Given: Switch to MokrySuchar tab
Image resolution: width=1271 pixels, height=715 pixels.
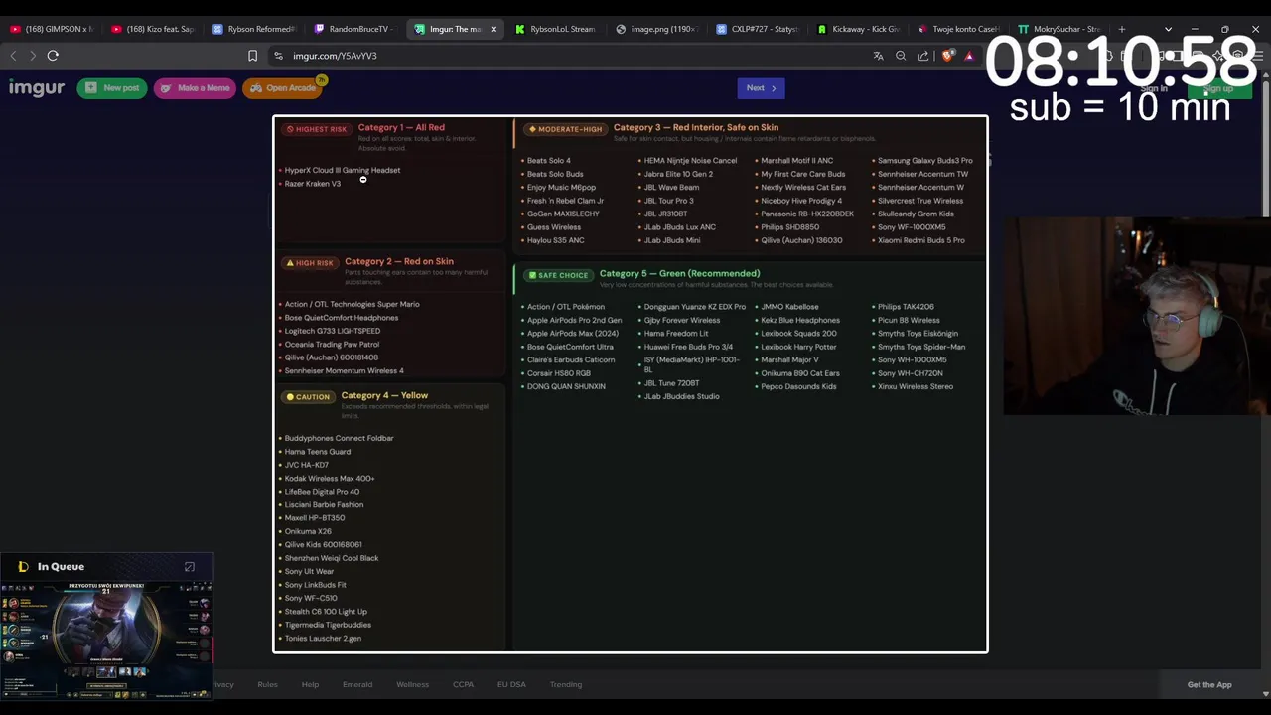Looking at the screenshot, I should [1061, 29].
